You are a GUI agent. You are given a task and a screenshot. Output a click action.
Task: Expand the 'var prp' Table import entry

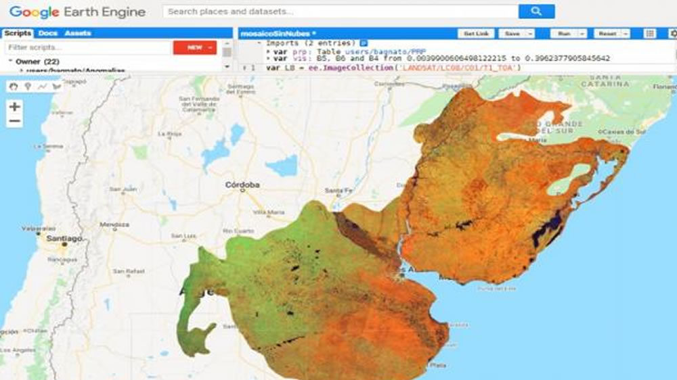pos(269,51)
